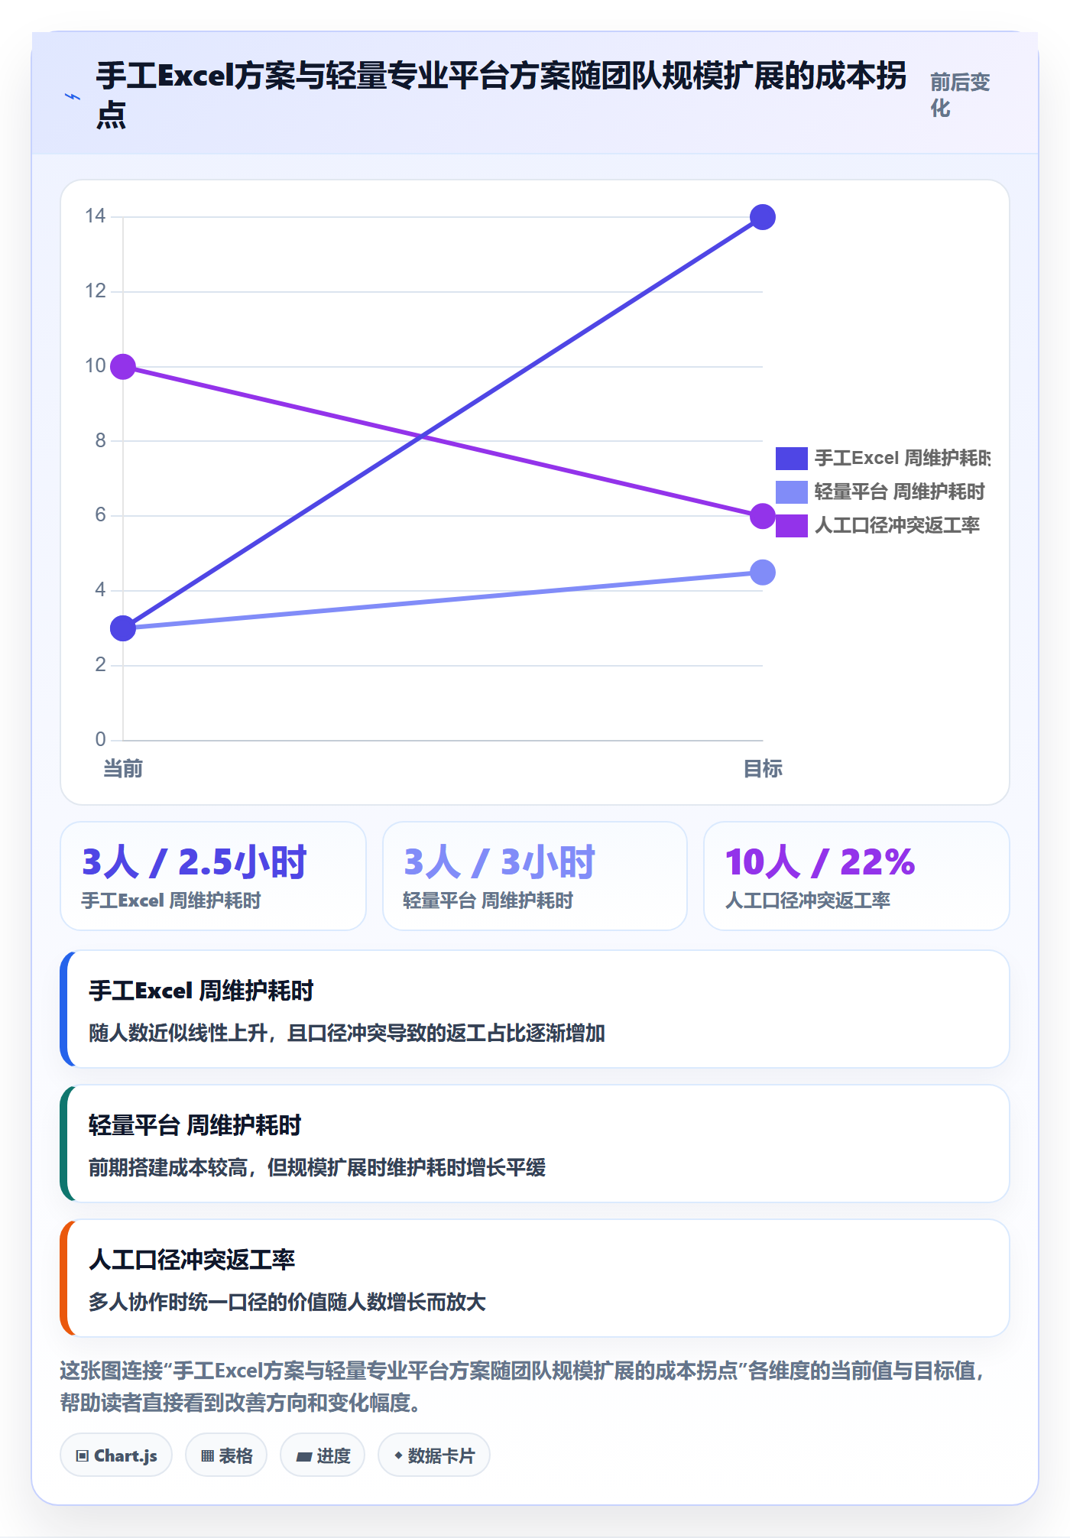
Task: Click the 手工Excel line point at 目标
Action: 763,217
